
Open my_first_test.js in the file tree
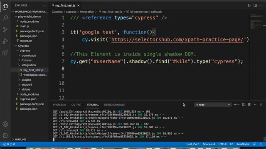pyautogui.click(x=33, y=70)
